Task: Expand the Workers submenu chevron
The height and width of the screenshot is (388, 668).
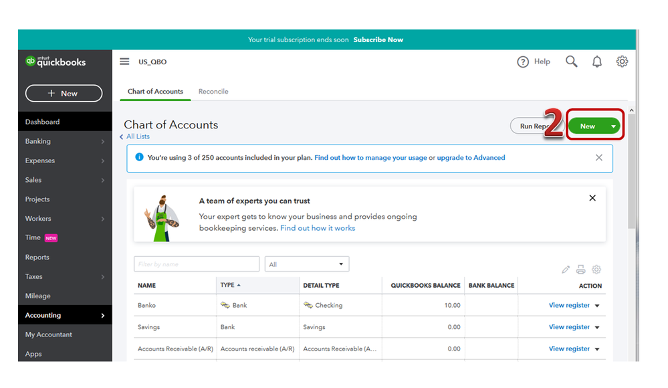Action: [x=103, y=219]
